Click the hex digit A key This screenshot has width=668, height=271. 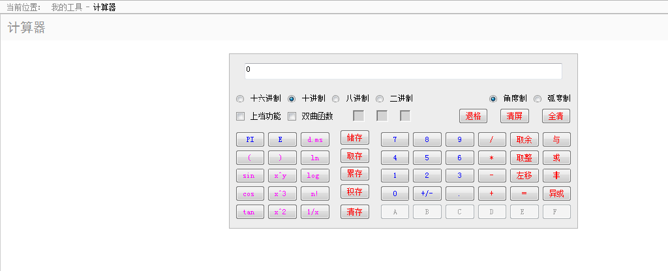pos(395,212)
